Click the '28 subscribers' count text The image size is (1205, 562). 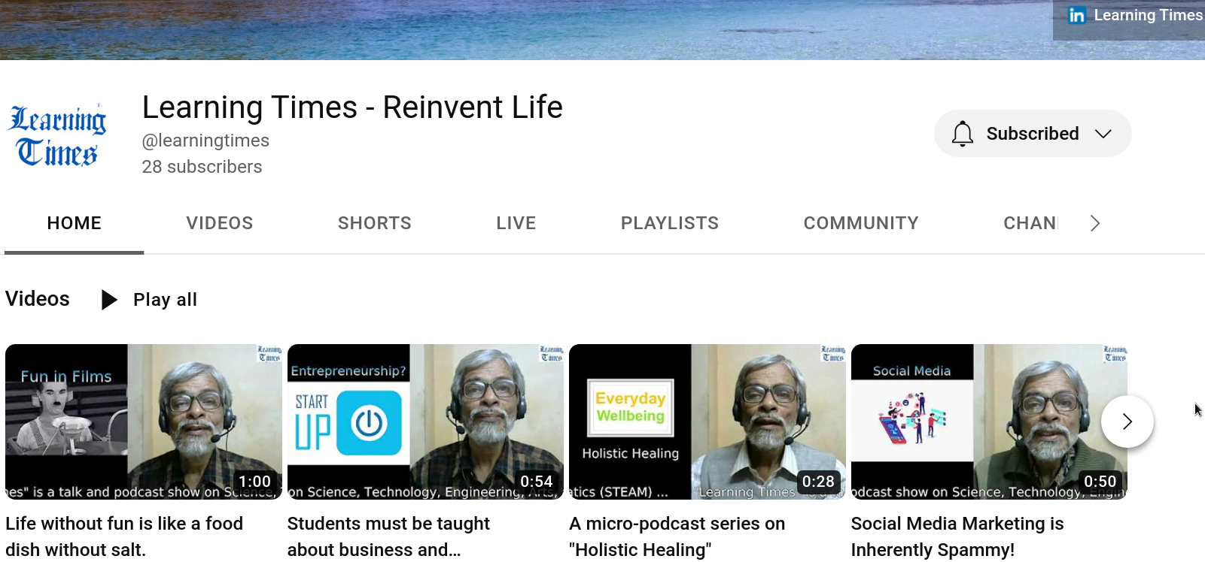tap(202, 167)
